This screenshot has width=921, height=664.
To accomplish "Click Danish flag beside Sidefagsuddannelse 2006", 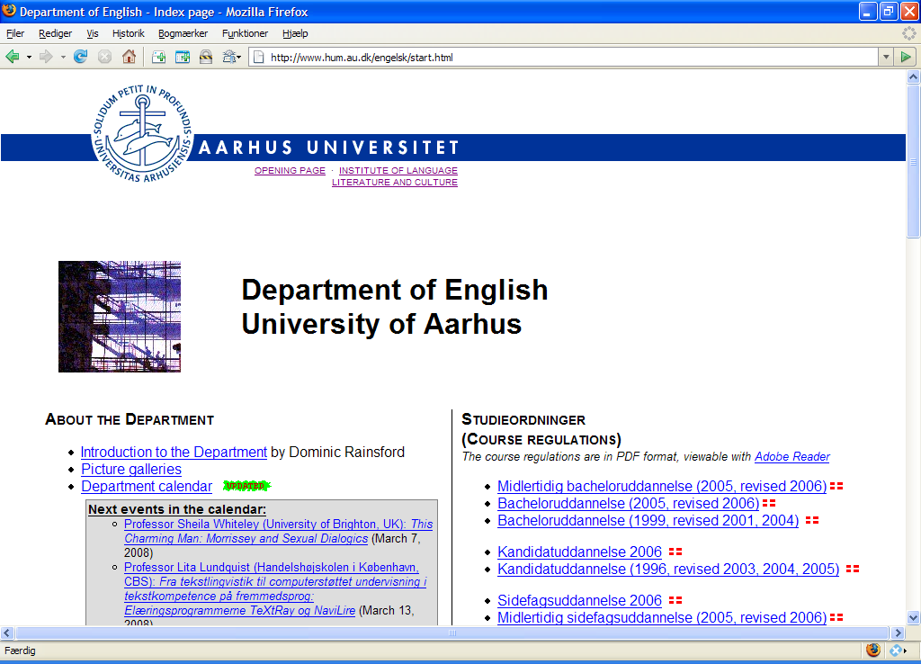I will click(675, 600).
